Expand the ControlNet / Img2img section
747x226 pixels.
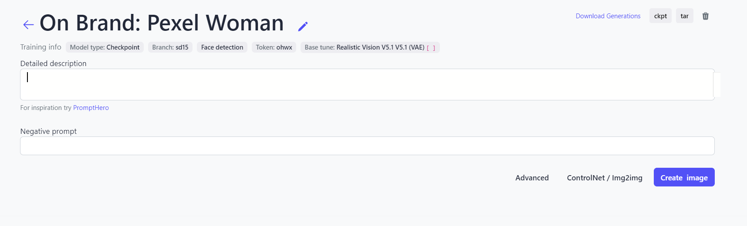click(604, 178)
